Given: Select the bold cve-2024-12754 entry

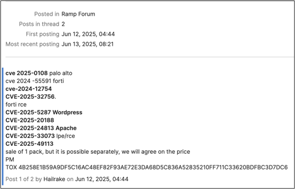Looking at the screenshot, I should [x=29, y=89].
